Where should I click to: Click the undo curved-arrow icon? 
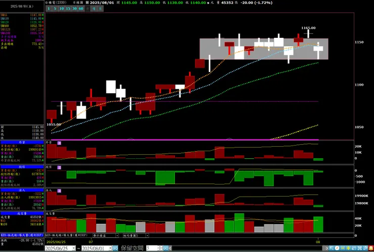[354, 248]
